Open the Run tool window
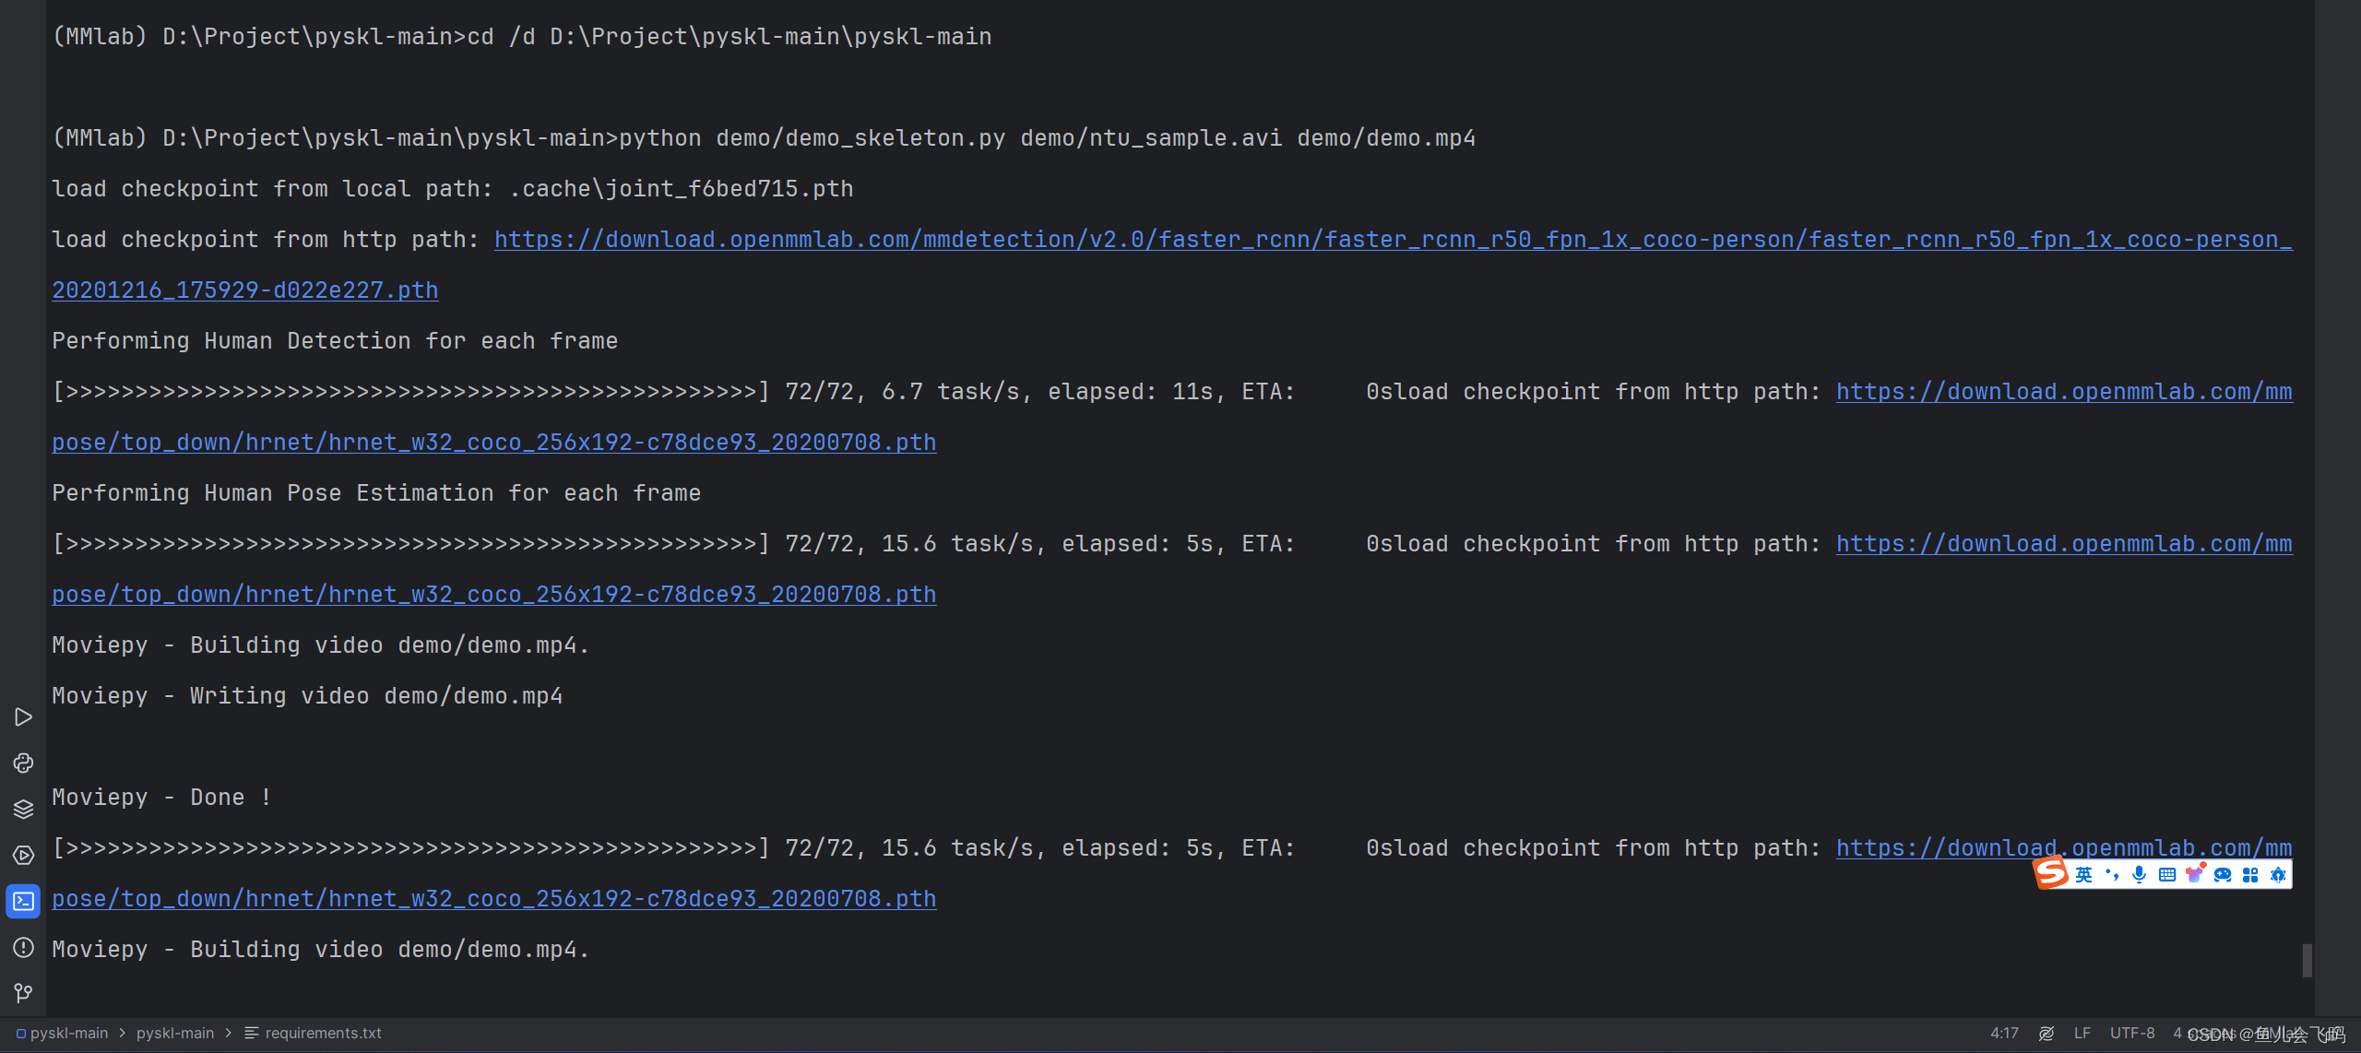Screen dimensions: 2361x1053 tap(24, 717)
